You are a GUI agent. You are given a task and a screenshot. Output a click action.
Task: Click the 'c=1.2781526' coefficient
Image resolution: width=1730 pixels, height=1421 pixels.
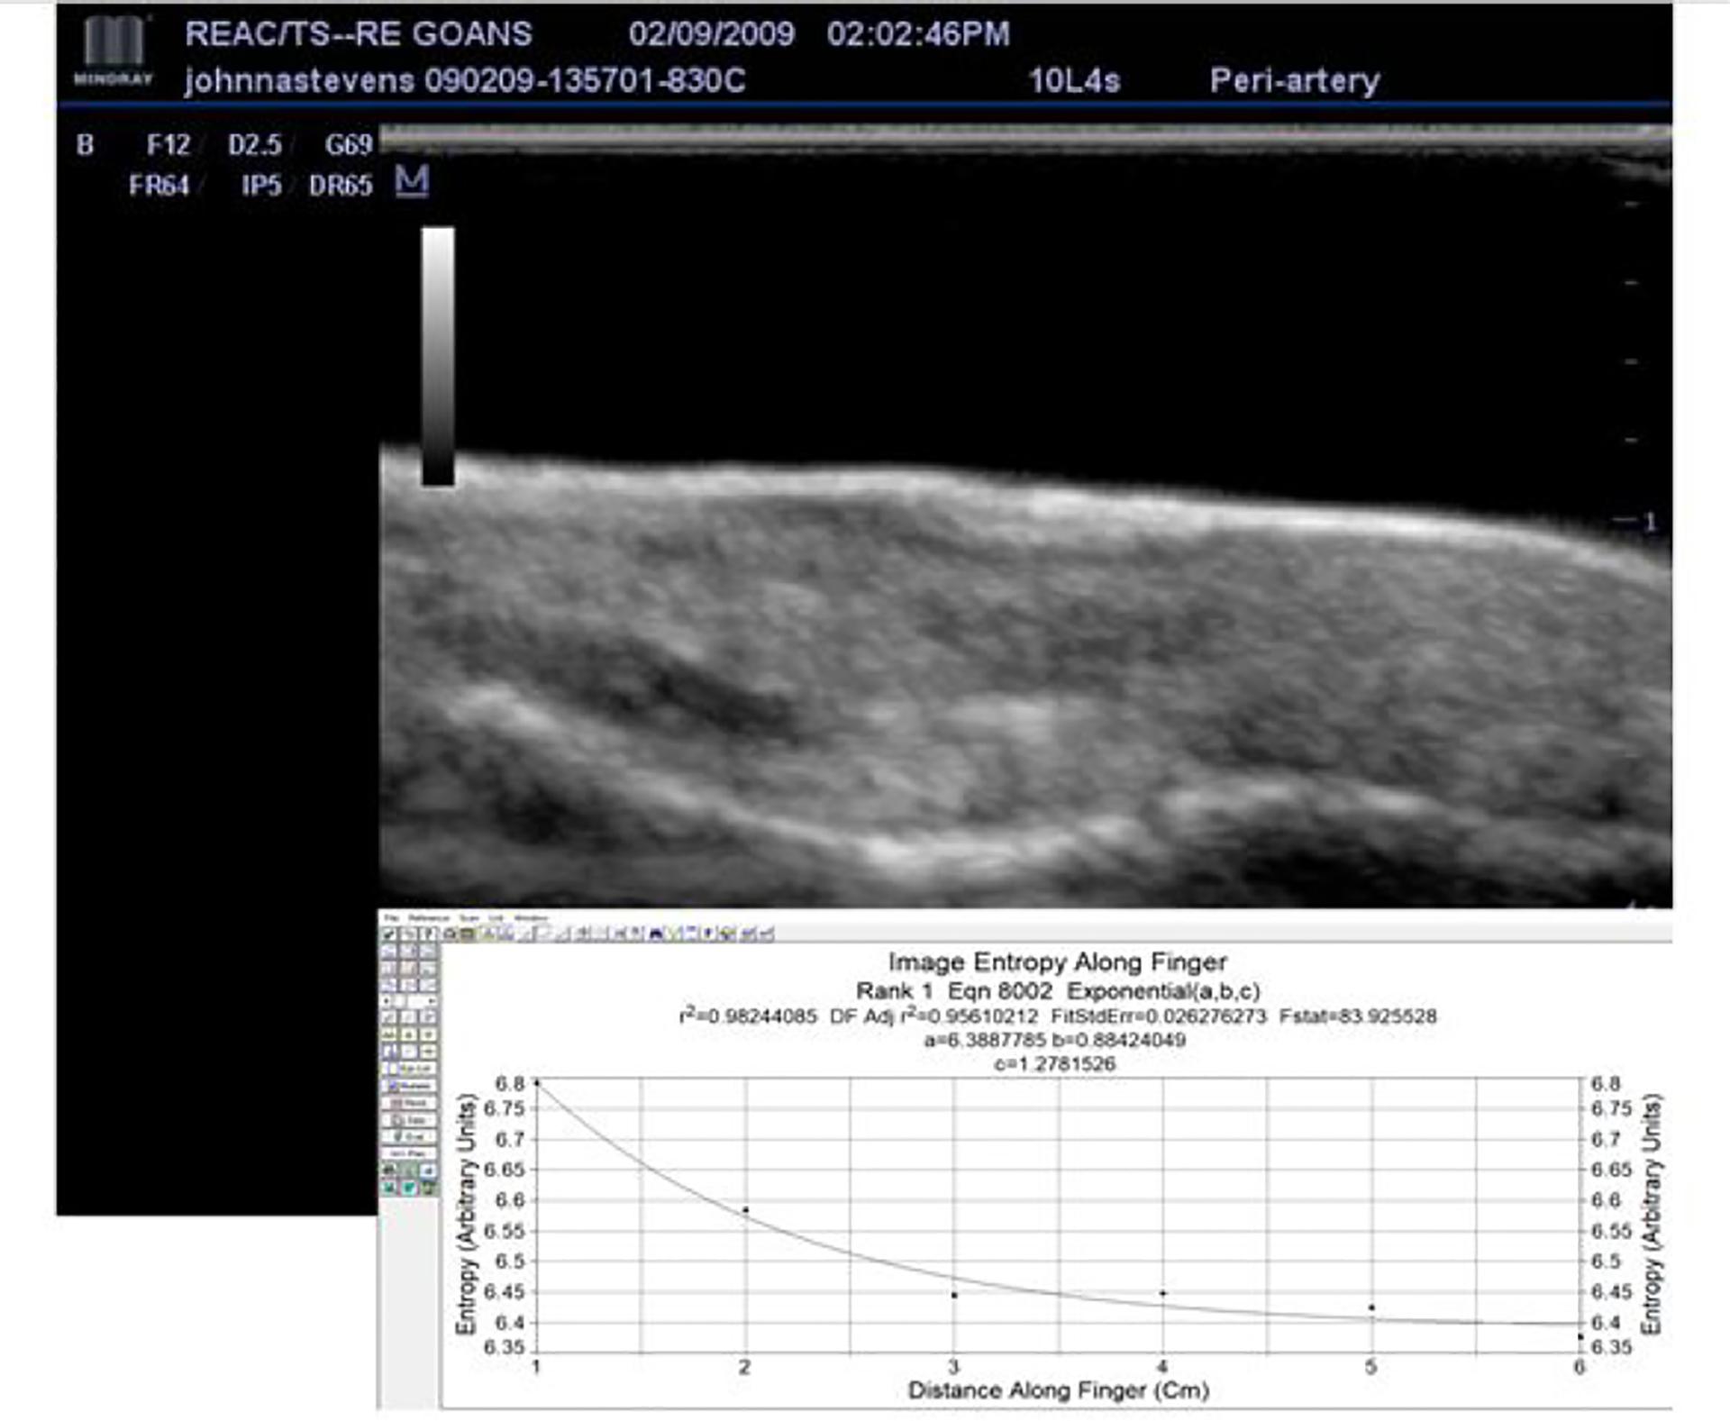1055,1063
